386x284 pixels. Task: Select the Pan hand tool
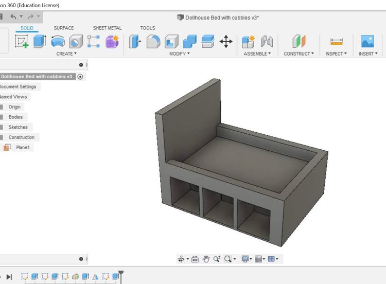206,259
